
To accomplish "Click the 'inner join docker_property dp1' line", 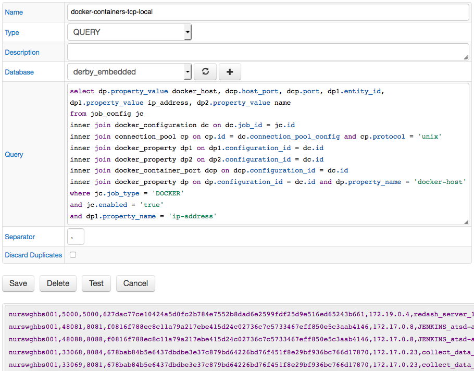I will (197, 148).
